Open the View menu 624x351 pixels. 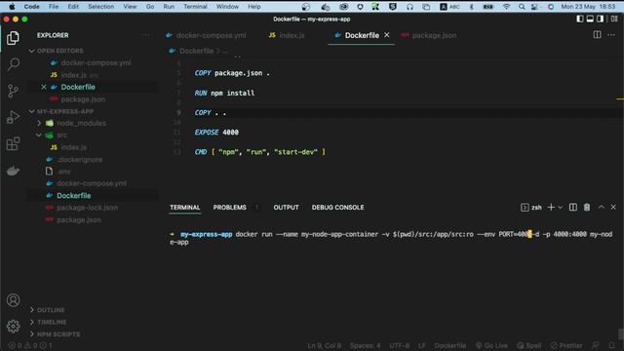(130, 7)
